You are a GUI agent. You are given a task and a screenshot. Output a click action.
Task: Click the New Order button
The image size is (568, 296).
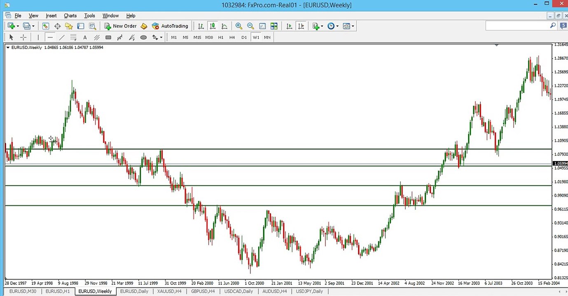pos(120,26)
